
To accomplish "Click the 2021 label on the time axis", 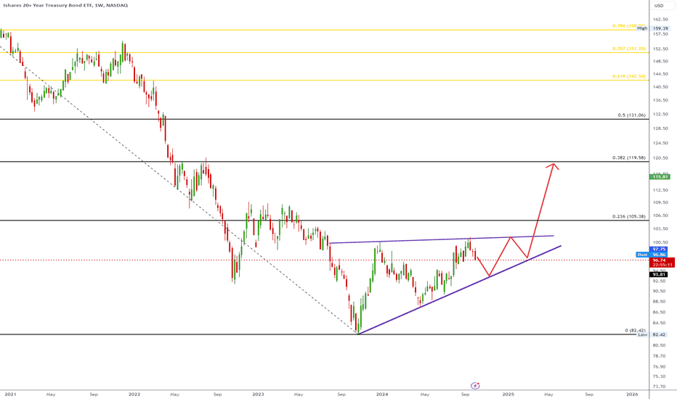I will click(x=10, y=394).
